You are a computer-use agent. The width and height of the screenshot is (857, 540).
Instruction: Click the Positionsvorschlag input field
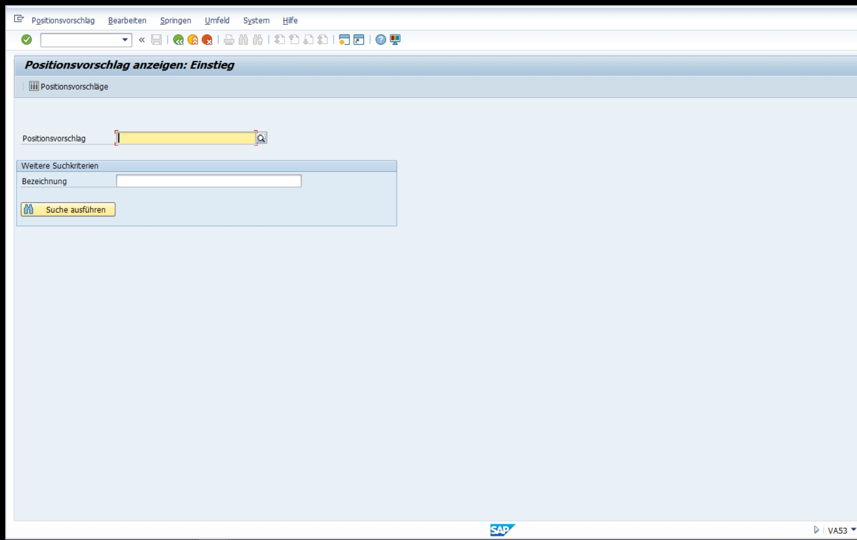[x=186, y=138]
